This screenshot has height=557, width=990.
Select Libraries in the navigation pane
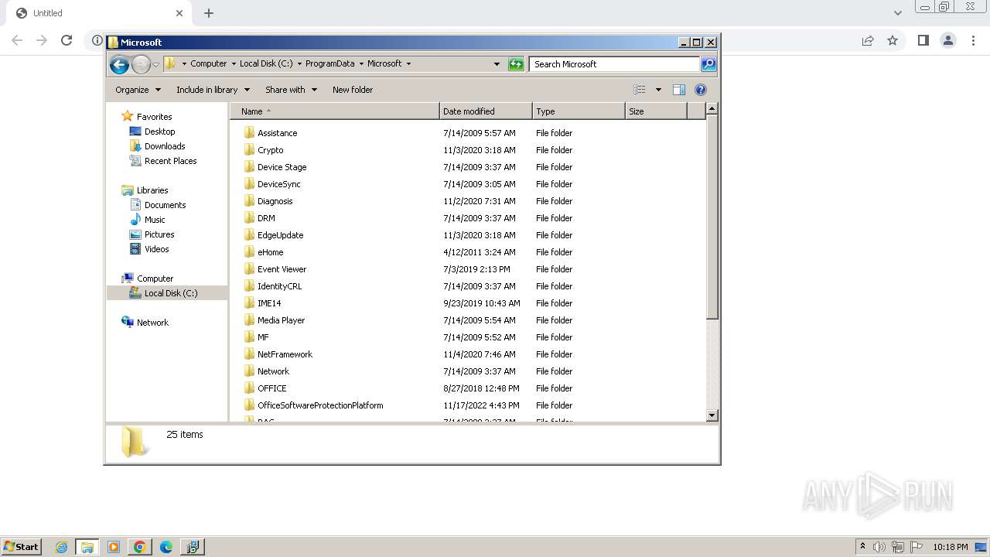point(152,190)
